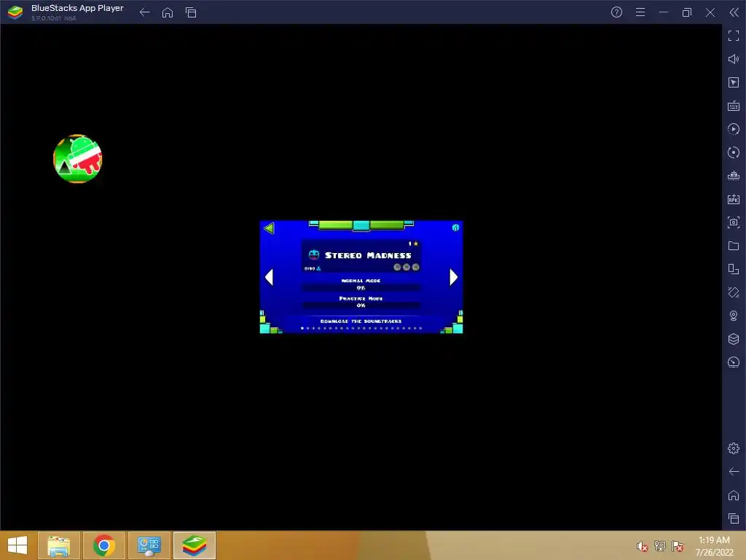Open the blue info icon in game

pos(455,227)
